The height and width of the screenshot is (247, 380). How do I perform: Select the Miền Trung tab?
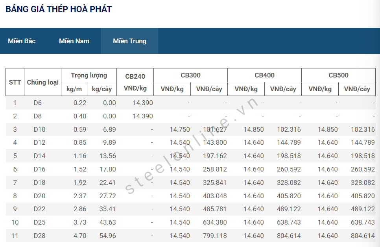(130, 41)
